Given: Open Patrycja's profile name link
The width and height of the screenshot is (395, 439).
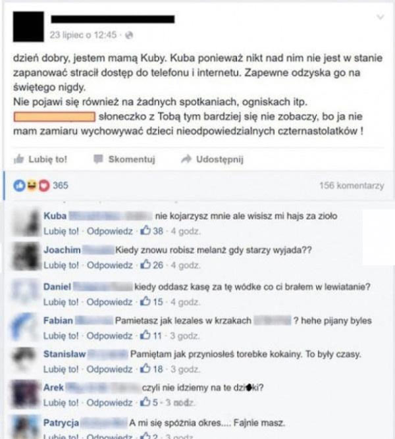Looking at the screenshot, I should (61, 423).
